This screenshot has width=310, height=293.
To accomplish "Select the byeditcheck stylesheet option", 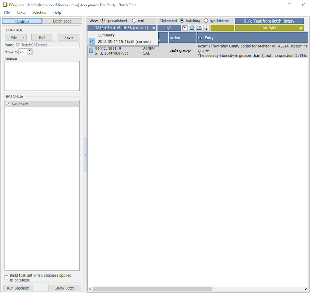I will [206, 21].
